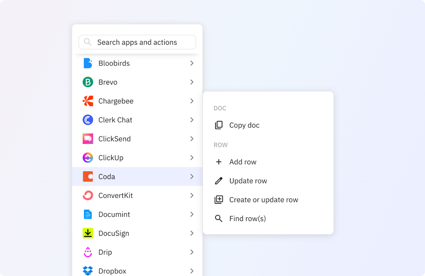Select the Chargebee app name

[116, 101]
